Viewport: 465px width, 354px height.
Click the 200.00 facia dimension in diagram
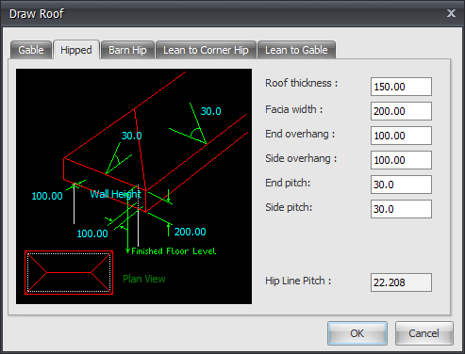tap(190, 232)
